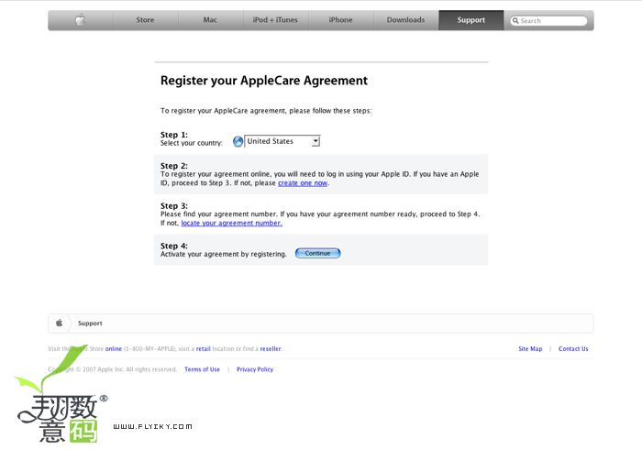Click 'Activate your agreement by registering.' text
The height and width of the screenshot is (450, 642).
224,254
